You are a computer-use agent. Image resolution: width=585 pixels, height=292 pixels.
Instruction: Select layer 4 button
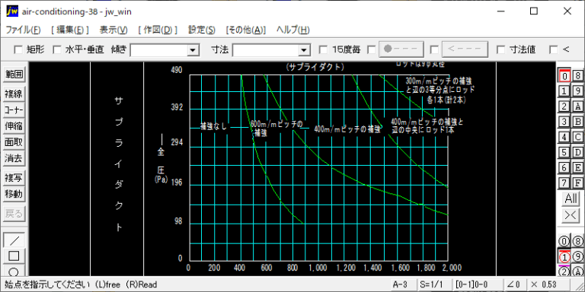(x=564, y=137)
